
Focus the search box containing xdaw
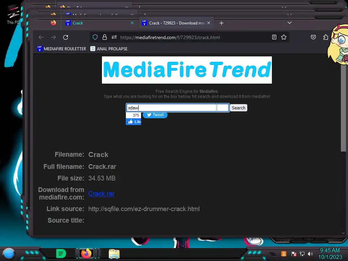[x=177, y=108]
